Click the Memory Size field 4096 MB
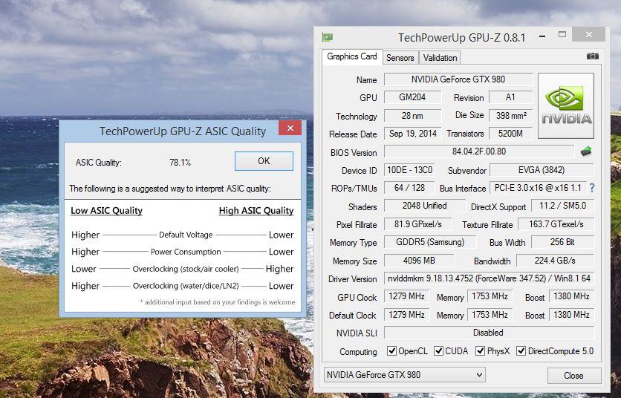 [419, 261]
